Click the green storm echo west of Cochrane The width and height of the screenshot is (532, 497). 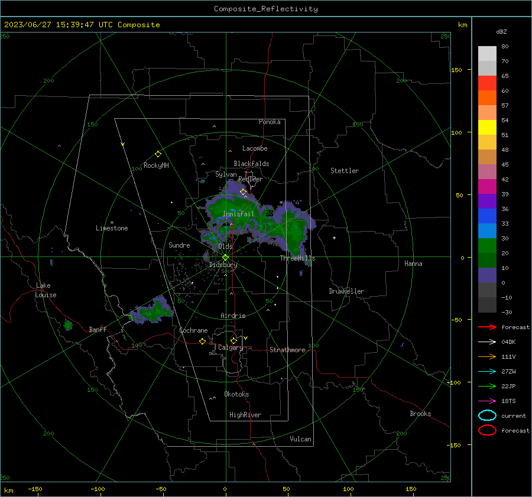(151, 311)
